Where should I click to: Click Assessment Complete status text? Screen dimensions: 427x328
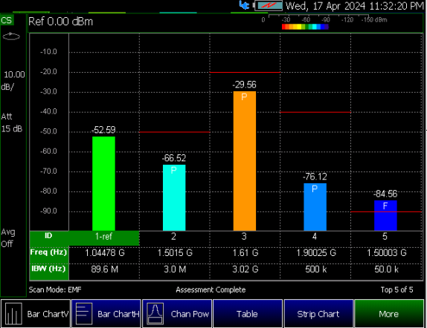[211, 290]
